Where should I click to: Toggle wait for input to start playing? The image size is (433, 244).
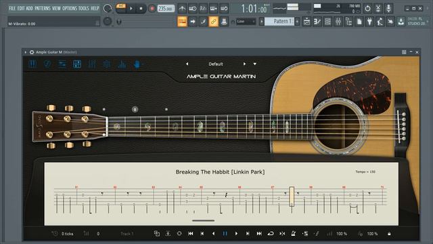click(192, 9)
